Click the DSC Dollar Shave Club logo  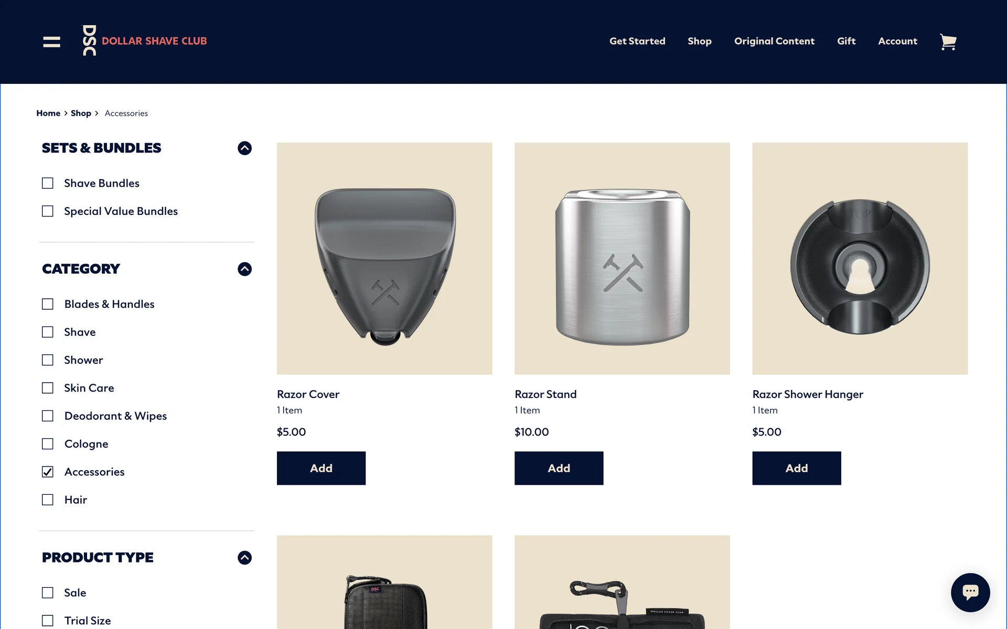point(145,40)
